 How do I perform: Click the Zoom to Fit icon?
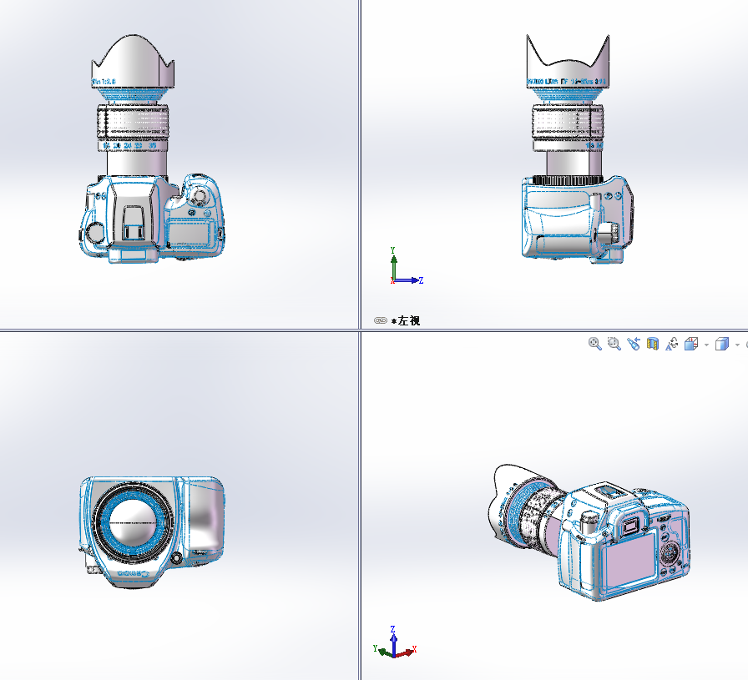[594, 344]
